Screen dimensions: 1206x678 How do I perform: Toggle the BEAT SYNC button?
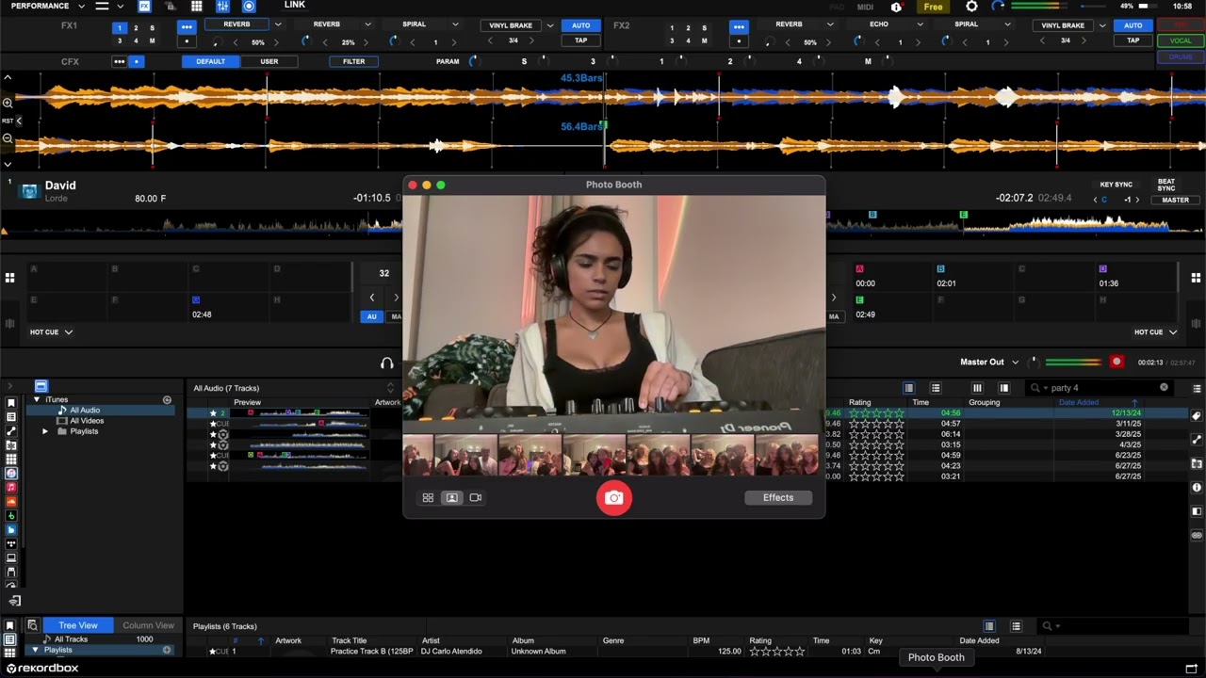point(1166,185)
